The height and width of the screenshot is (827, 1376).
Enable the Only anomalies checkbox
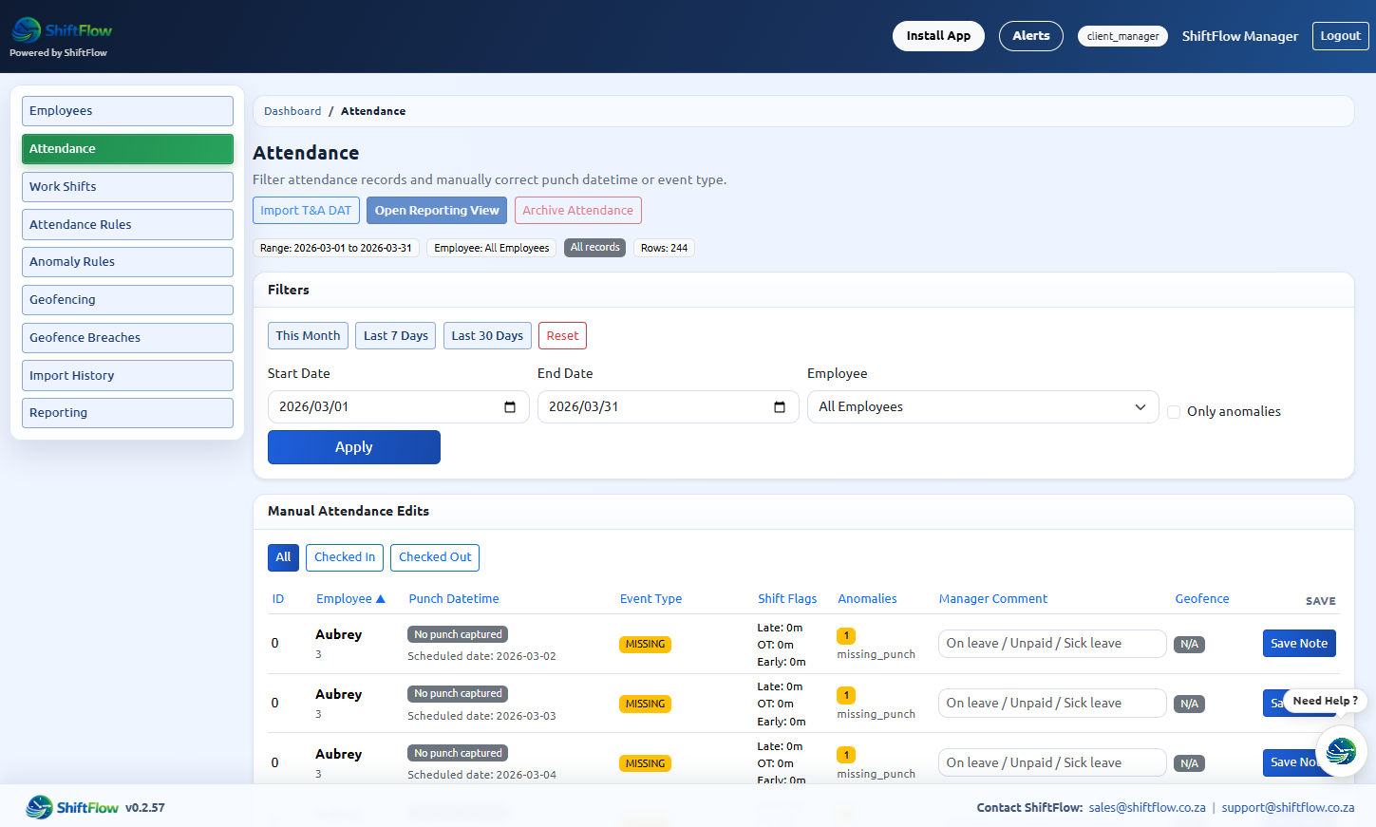[x=1174, y=412]
